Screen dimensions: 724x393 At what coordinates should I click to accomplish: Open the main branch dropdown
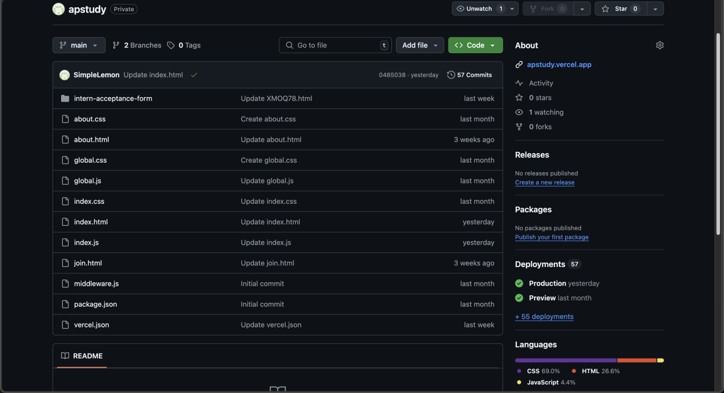pyautogui.click(x=79, y=45)
